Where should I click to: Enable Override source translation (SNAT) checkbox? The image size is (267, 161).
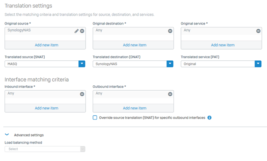point(95,117)
